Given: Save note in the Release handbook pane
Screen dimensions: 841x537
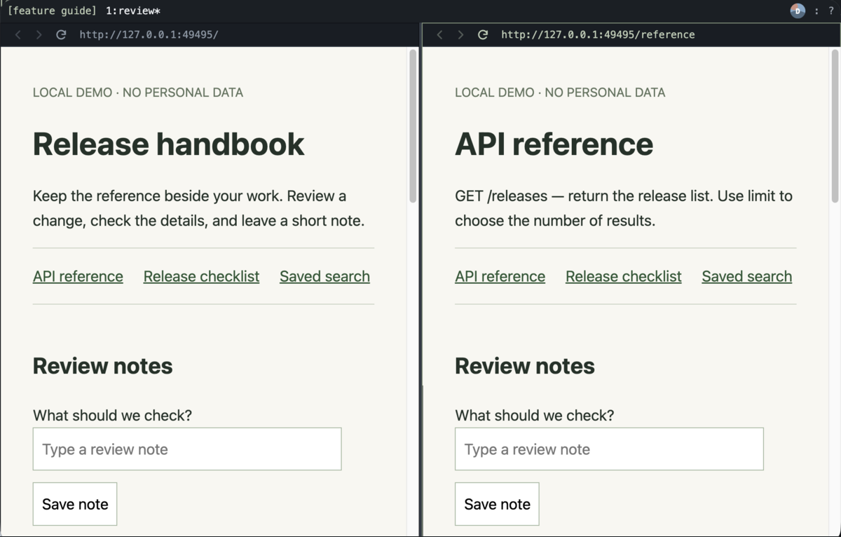Looking at the screenshot, I should pos(75,504).
